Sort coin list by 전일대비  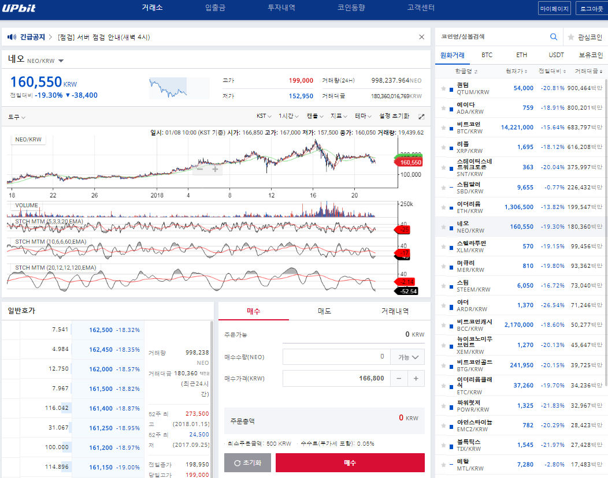(x=552, y=71)
